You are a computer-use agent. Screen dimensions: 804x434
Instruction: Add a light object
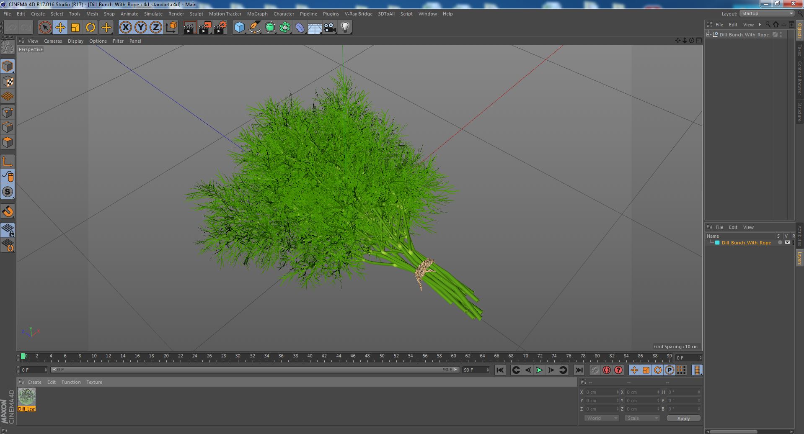[345, 28]
